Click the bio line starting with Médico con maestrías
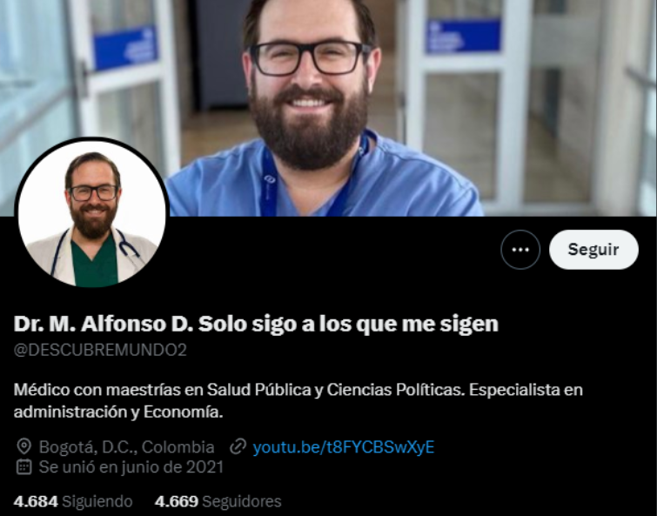The height and width of the screenshot is (516, 657). tap(298, 390)
